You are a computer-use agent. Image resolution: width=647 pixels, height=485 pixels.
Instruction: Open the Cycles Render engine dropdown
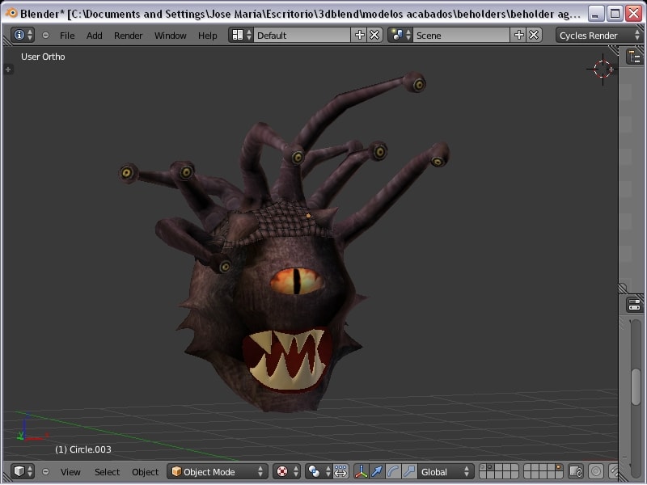tap(598, 36)
